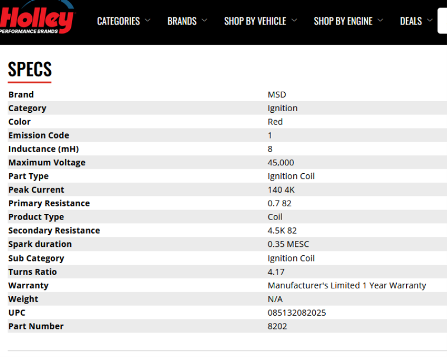The height and width of the screenshot is (357, 447).
Task: Select the N/A weight value
Action: point(275,299)
